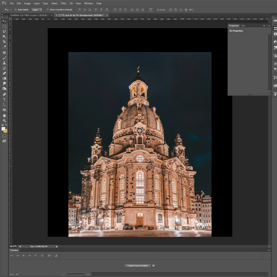This screenshot has width=277, height=277.
Task: Click the Auto-Align Layers icon in options bar
Action: tap(151, 9)
